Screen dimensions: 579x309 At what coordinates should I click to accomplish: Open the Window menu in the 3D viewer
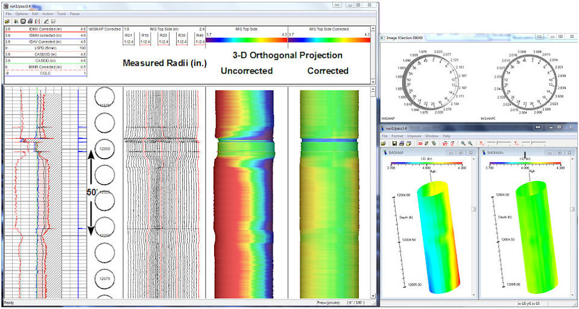pyautogui.click(x=431, y=136)
